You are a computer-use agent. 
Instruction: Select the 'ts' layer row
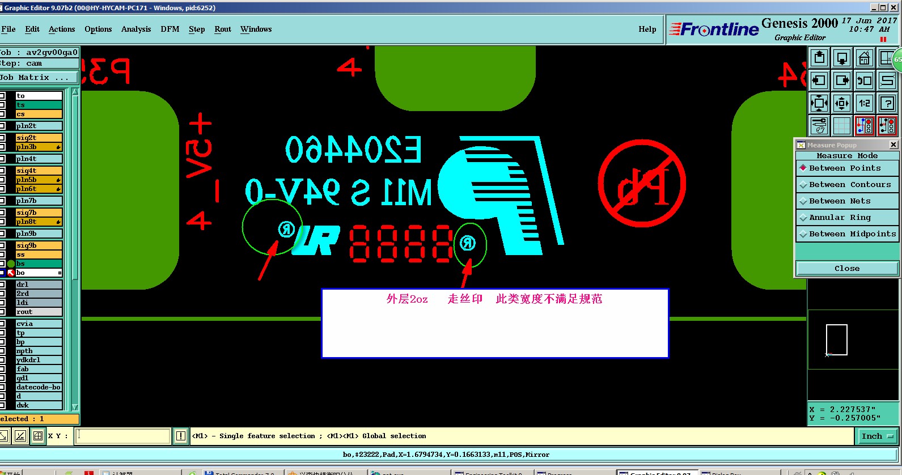pos(39,105)
